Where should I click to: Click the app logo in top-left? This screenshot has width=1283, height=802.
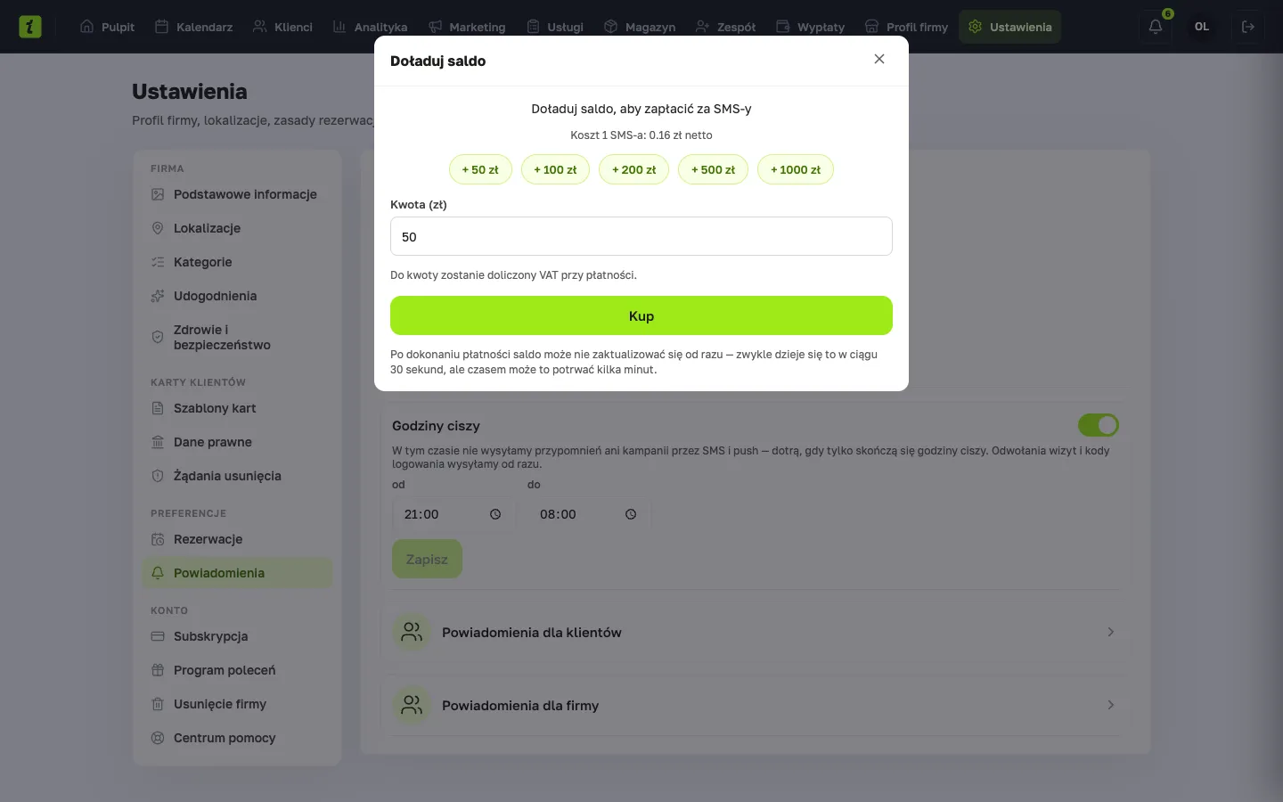pyautogui.click(x=30, y=27)
